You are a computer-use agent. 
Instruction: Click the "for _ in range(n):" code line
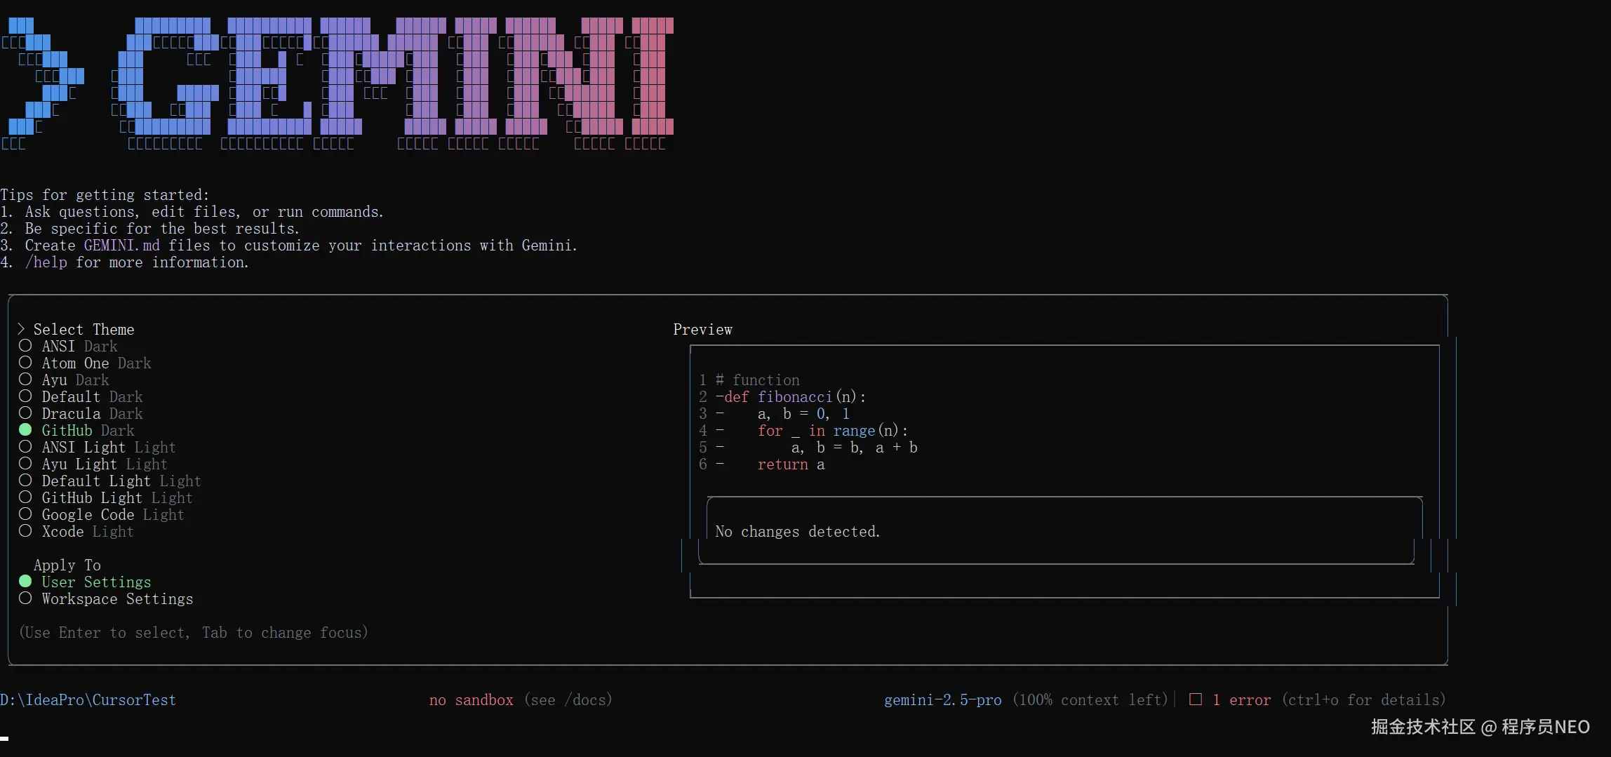(834, 431)
